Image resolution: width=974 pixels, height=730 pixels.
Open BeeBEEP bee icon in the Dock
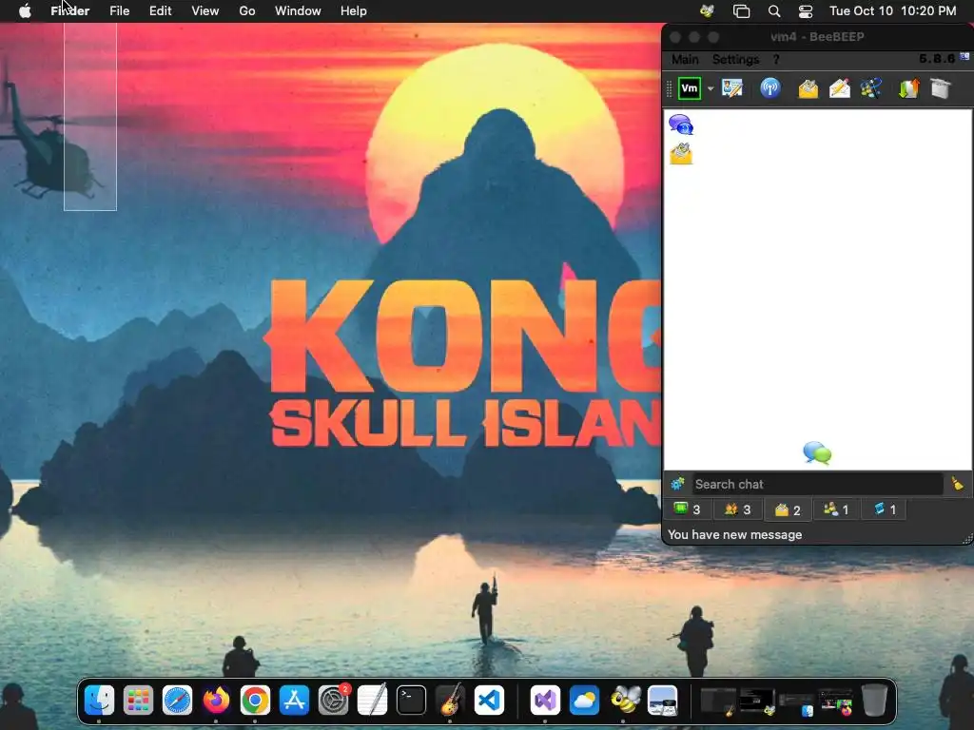624,701
